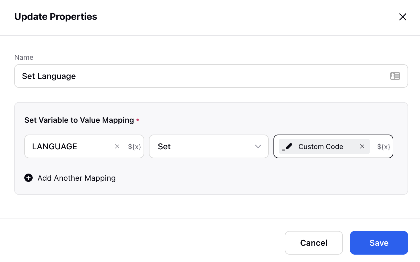Click the chevron arrow on Set dropdown
420x262 pixels.
coord(258,146)
